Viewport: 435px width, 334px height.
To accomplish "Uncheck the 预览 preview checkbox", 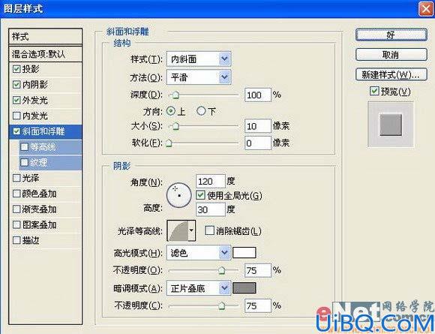I will [x=374, y=91].
